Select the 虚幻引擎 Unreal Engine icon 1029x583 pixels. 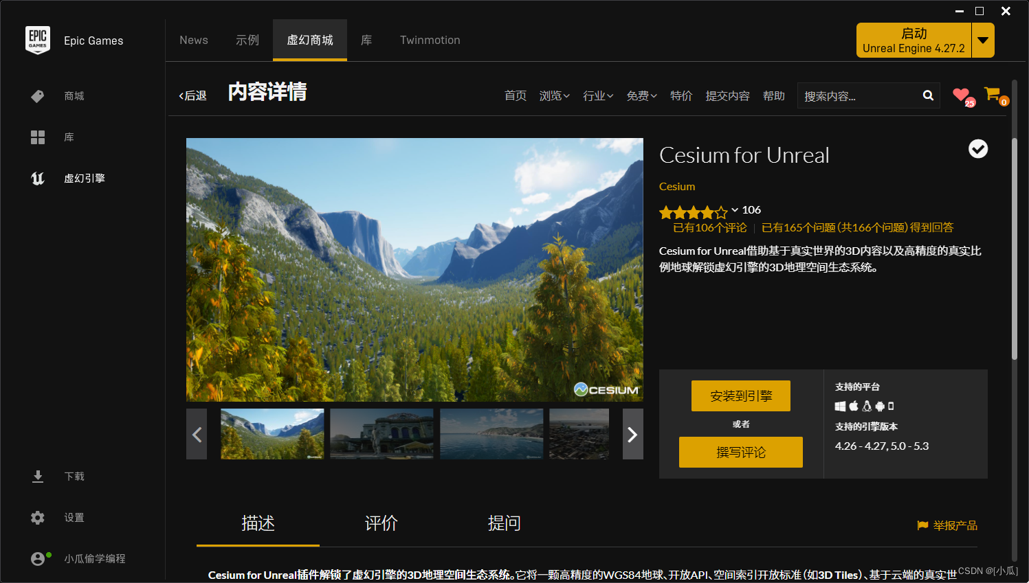[x=38, y=179]
